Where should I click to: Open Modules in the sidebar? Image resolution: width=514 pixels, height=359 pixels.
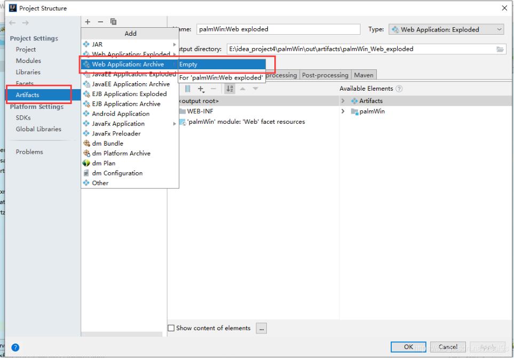(28, 61)
